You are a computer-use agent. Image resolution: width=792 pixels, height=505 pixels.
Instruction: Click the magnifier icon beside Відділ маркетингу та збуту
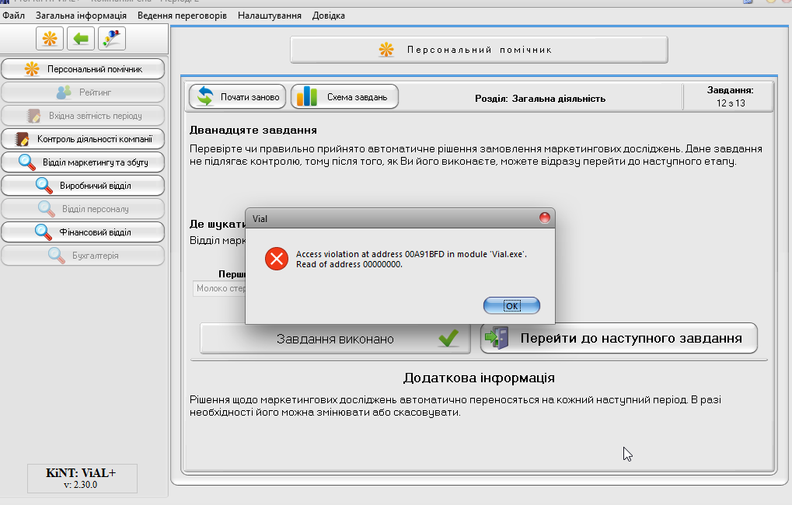click(26, 162)
